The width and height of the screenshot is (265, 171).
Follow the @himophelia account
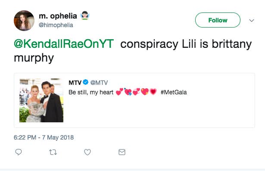pos(218,20)
